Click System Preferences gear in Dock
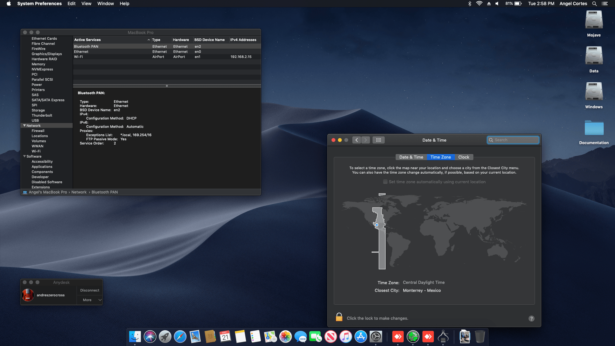The image size is (615, 346). (376, 337)
